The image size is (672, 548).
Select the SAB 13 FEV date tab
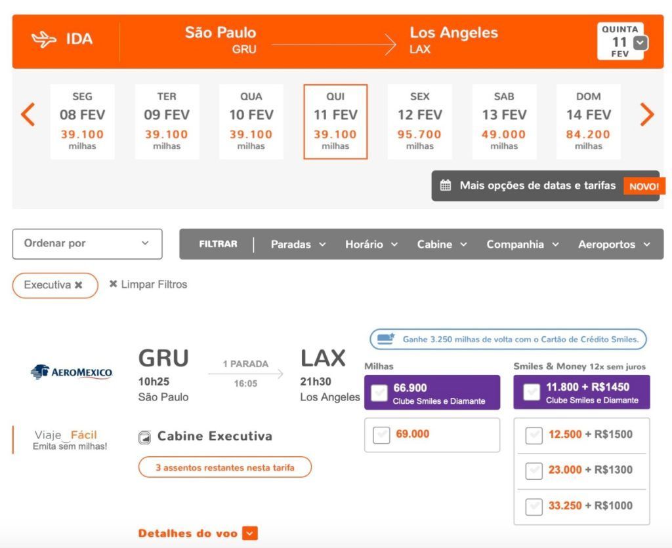tap(504, 121)
